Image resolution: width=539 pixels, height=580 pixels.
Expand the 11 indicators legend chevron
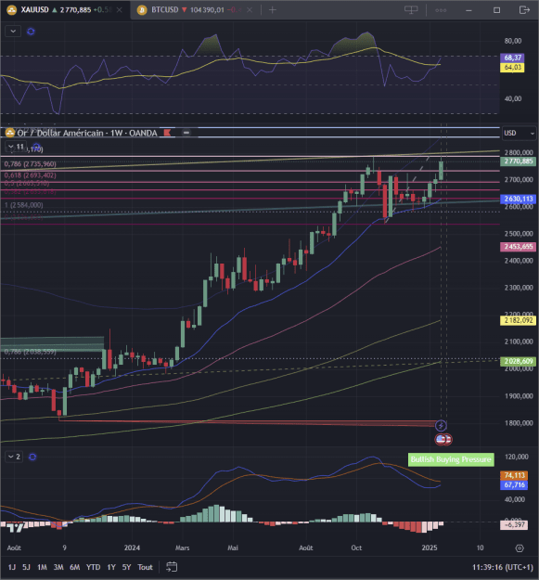[16, 147]
